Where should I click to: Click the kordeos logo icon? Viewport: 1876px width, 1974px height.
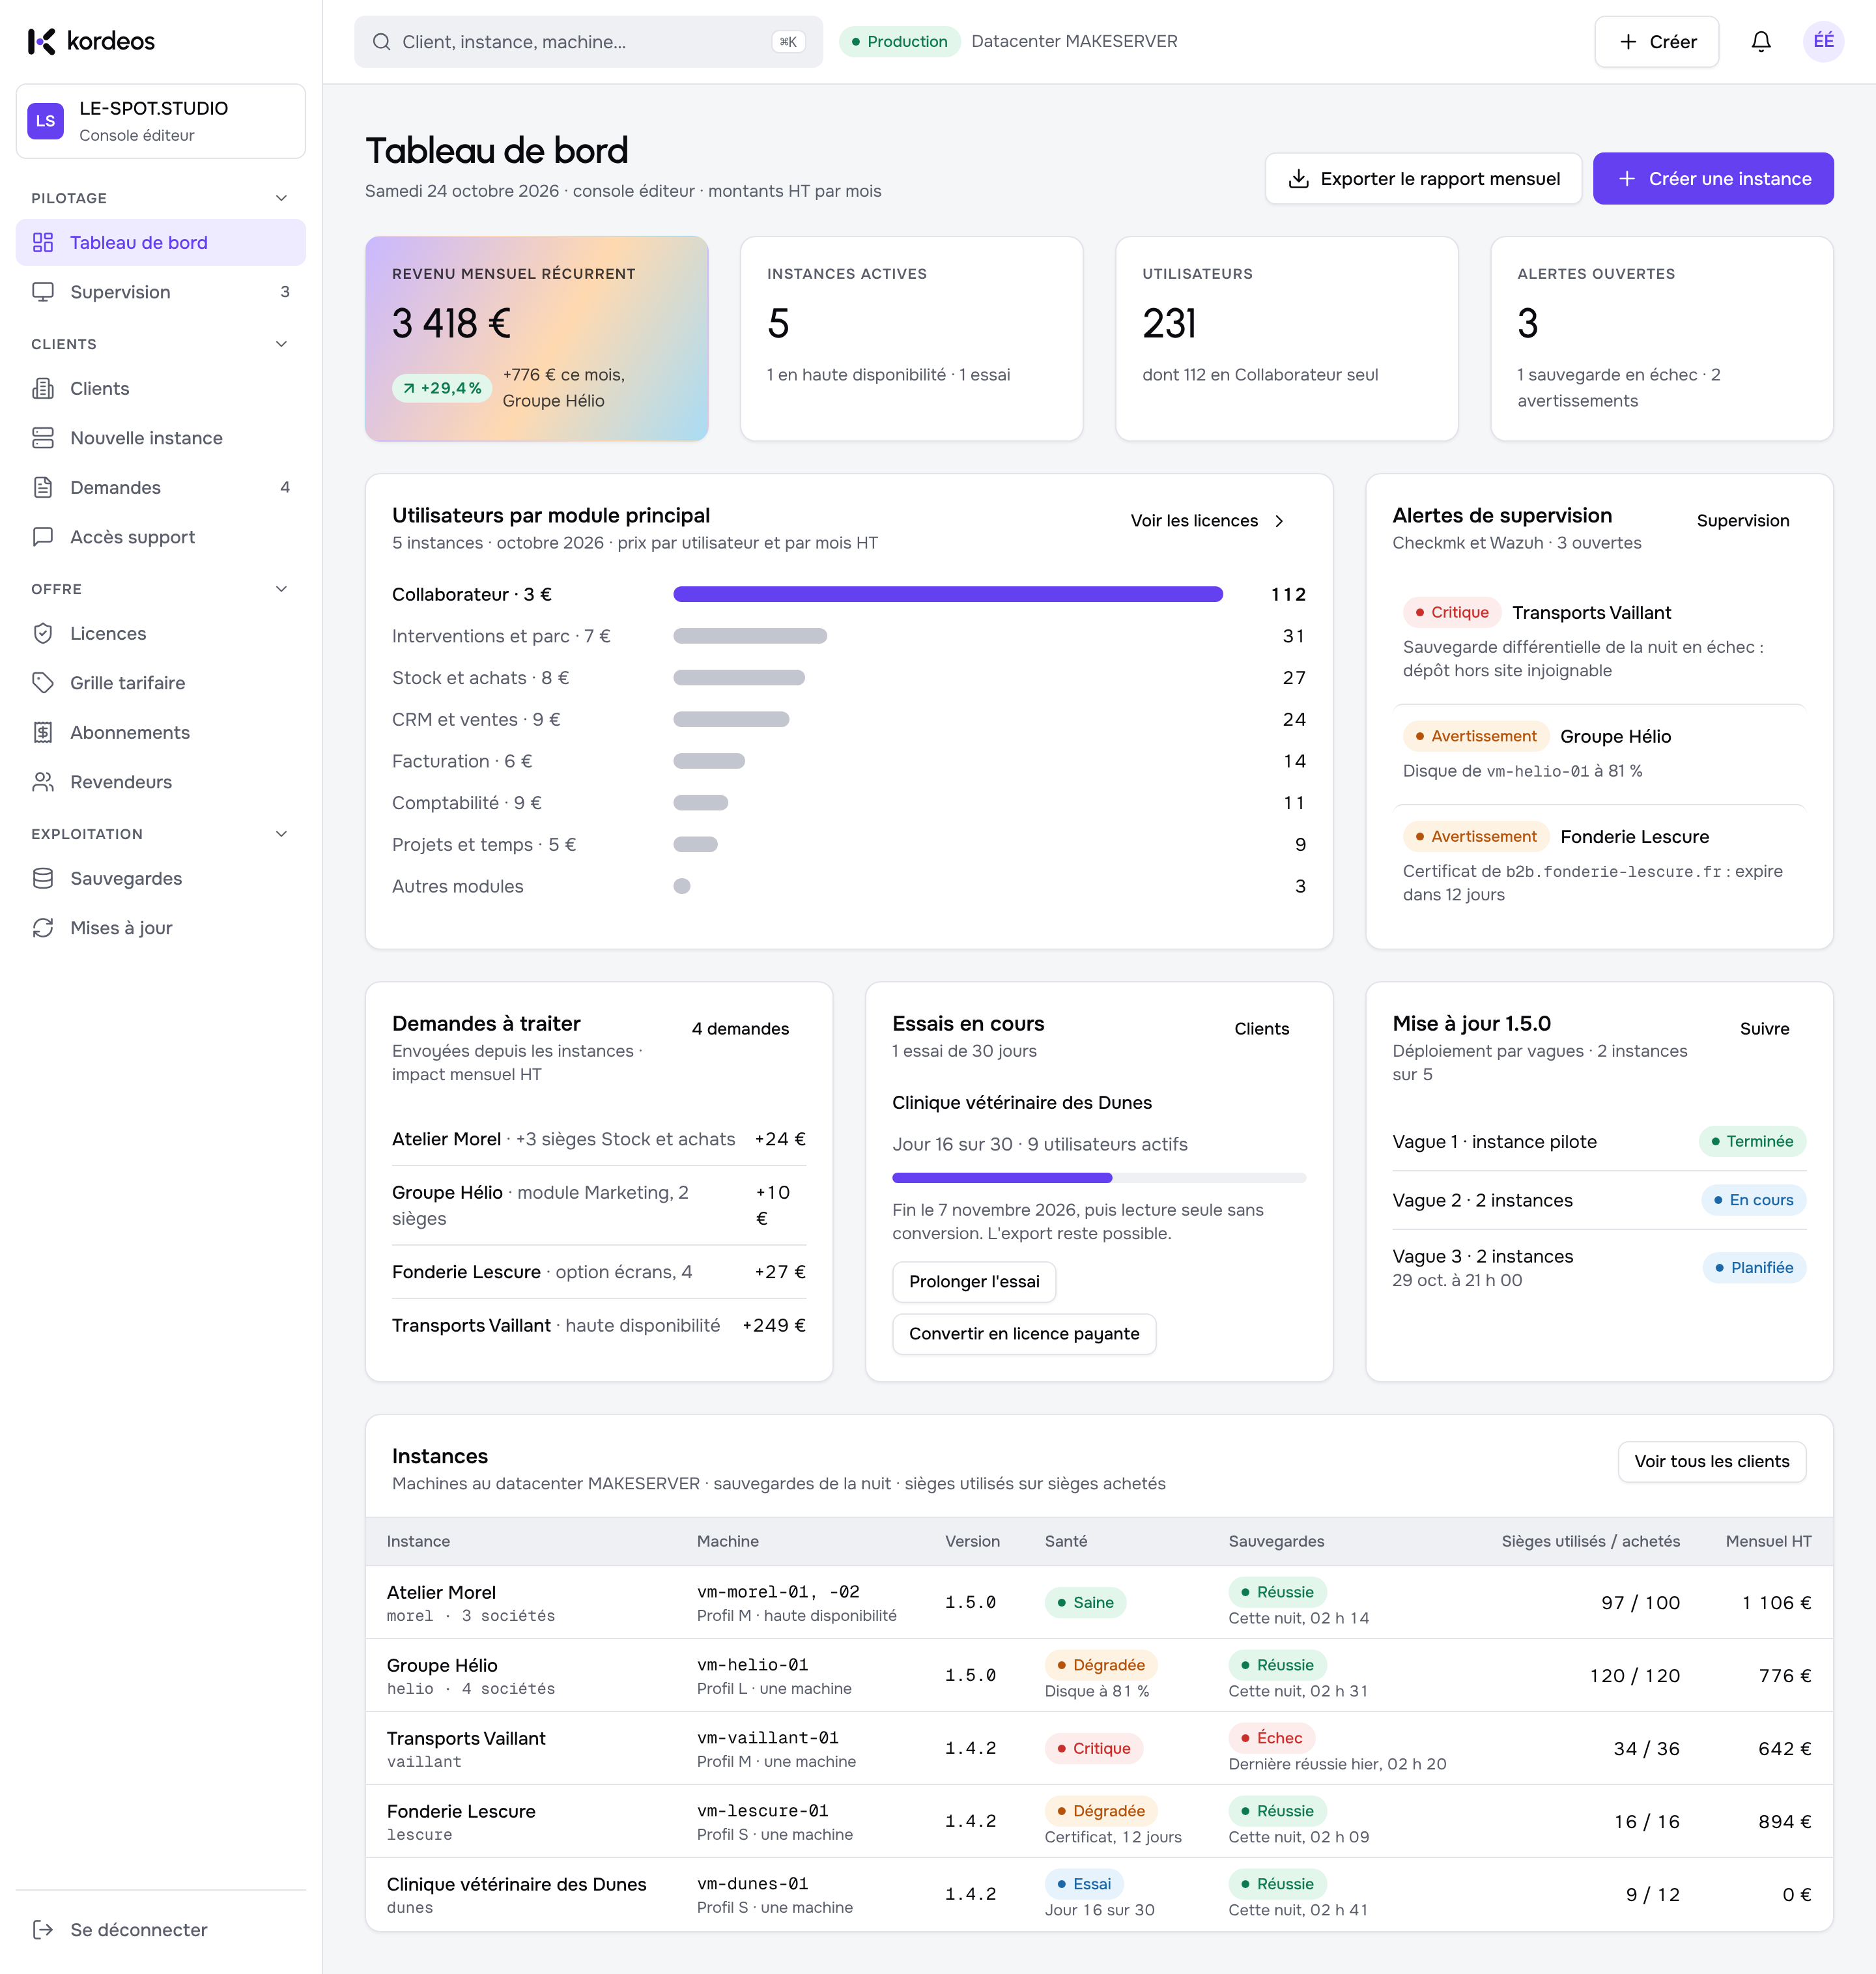click(42, 41)
